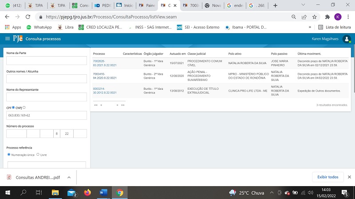This screenshot has height=199, width=355.
Task: Select the CPF radio button
Action: click(x=13, y=107)
